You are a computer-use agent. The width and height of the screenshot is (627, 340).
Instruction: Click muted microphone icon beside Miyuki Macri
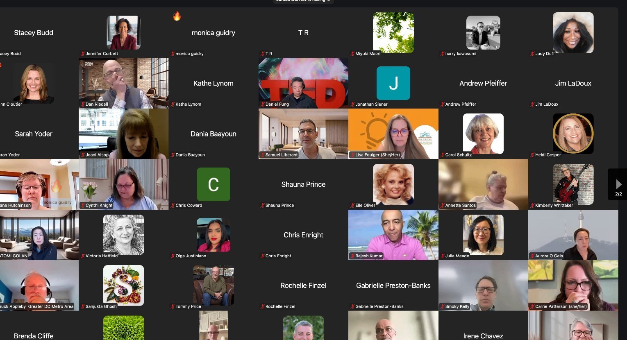(x=352, y=54)
